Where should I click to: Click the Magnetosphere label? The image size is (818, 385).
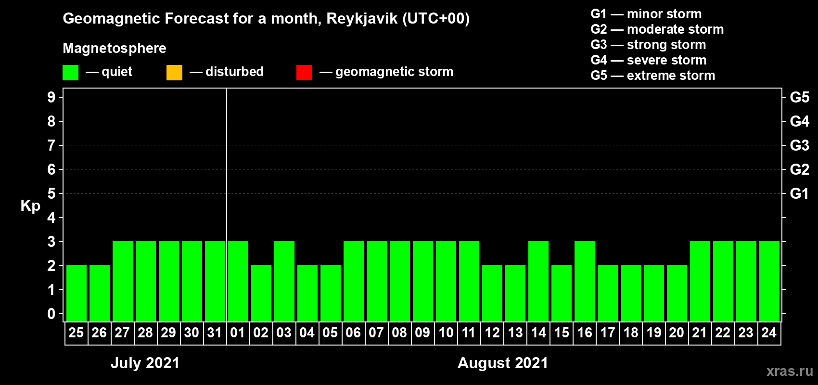(115, 48)
